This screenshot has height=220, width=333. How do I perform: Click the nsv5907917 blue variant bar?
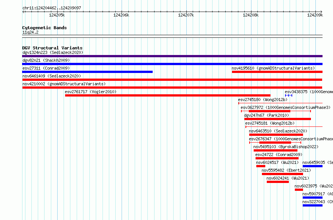313,198
